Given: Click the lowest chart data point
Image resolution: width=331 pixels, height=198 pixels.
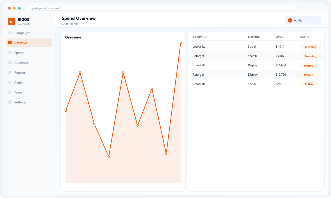Looking at the screenshot, I should 109,156.
